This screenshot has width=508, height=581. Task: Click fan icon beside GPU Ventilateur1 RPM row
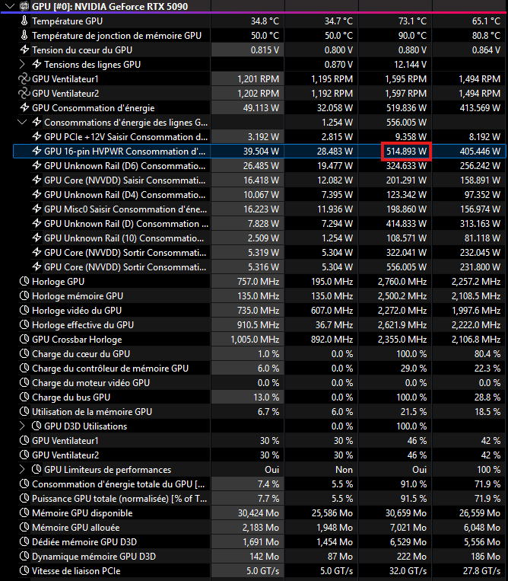tap(24, 79)
